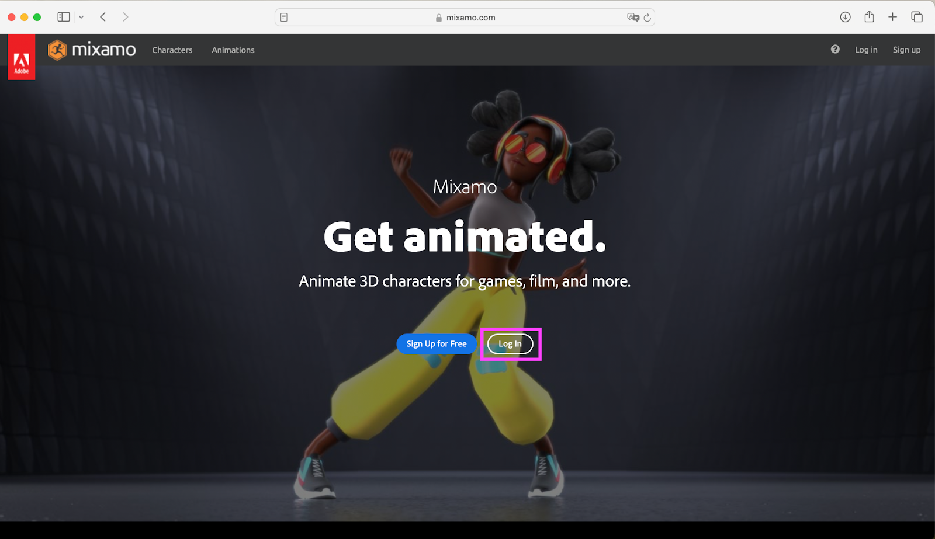The width and height of the screenshot is (935, 539).
Task: Open the help question mark icon
Action: [x=835, y=50]
